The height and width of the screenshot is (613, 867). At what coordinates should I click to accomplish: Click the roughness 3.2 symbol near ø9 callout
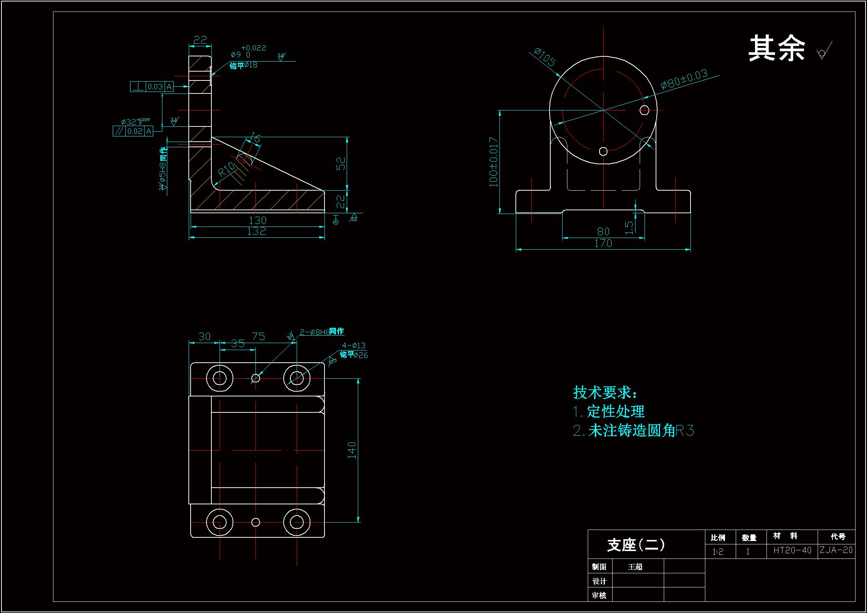(281, 57)
